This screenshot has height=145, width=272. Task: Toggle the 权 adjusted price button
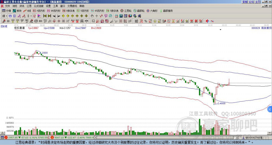[35, 16]
